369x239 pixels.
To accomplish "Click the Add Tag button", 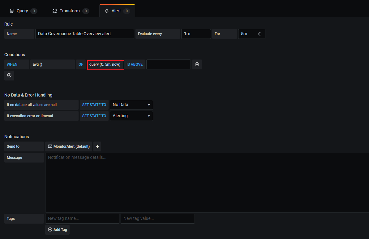I will point(57,229).
